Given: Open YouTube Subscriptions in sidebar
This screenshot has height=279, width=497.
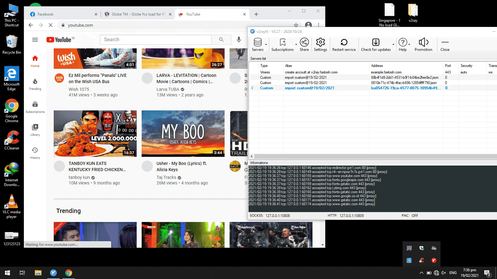Looking at the screenshot, I should [x=35, y=107].
